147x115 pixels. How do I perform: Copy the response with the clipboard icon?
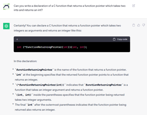coord(133,25)
